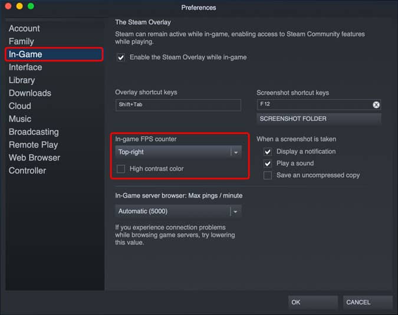Open the Music preferences section
398x315 pixels.
tap(20, 119)
